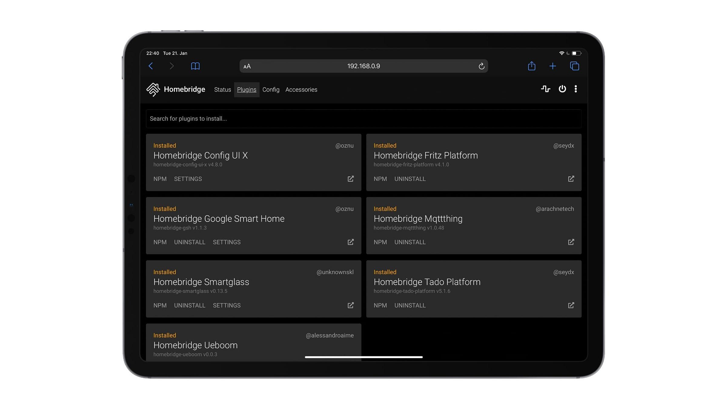Click the @unknownskl author name
The height and width of the screenshot is (409, 727).
point(335,272)
